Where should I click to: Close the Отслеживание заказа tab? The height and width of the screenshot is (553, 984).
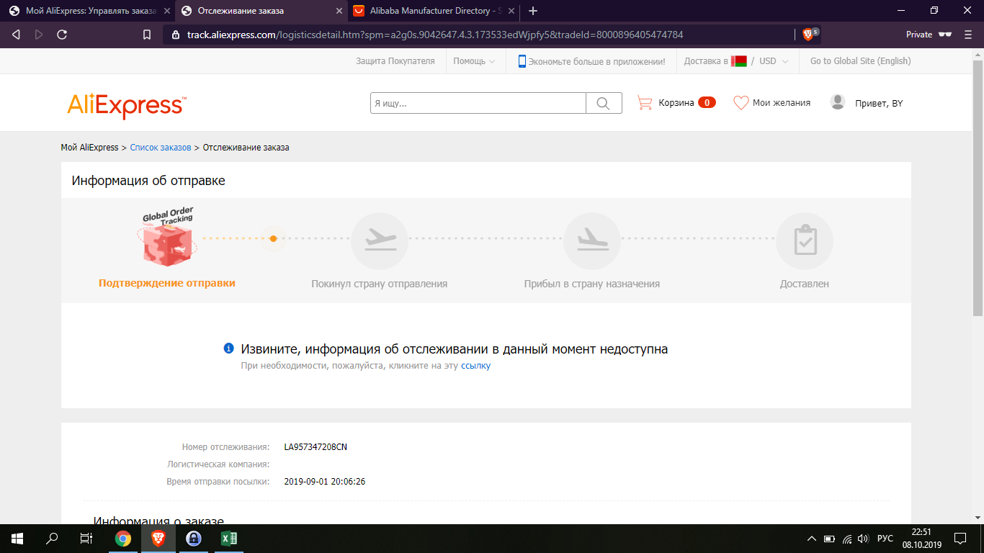point(339,11)
